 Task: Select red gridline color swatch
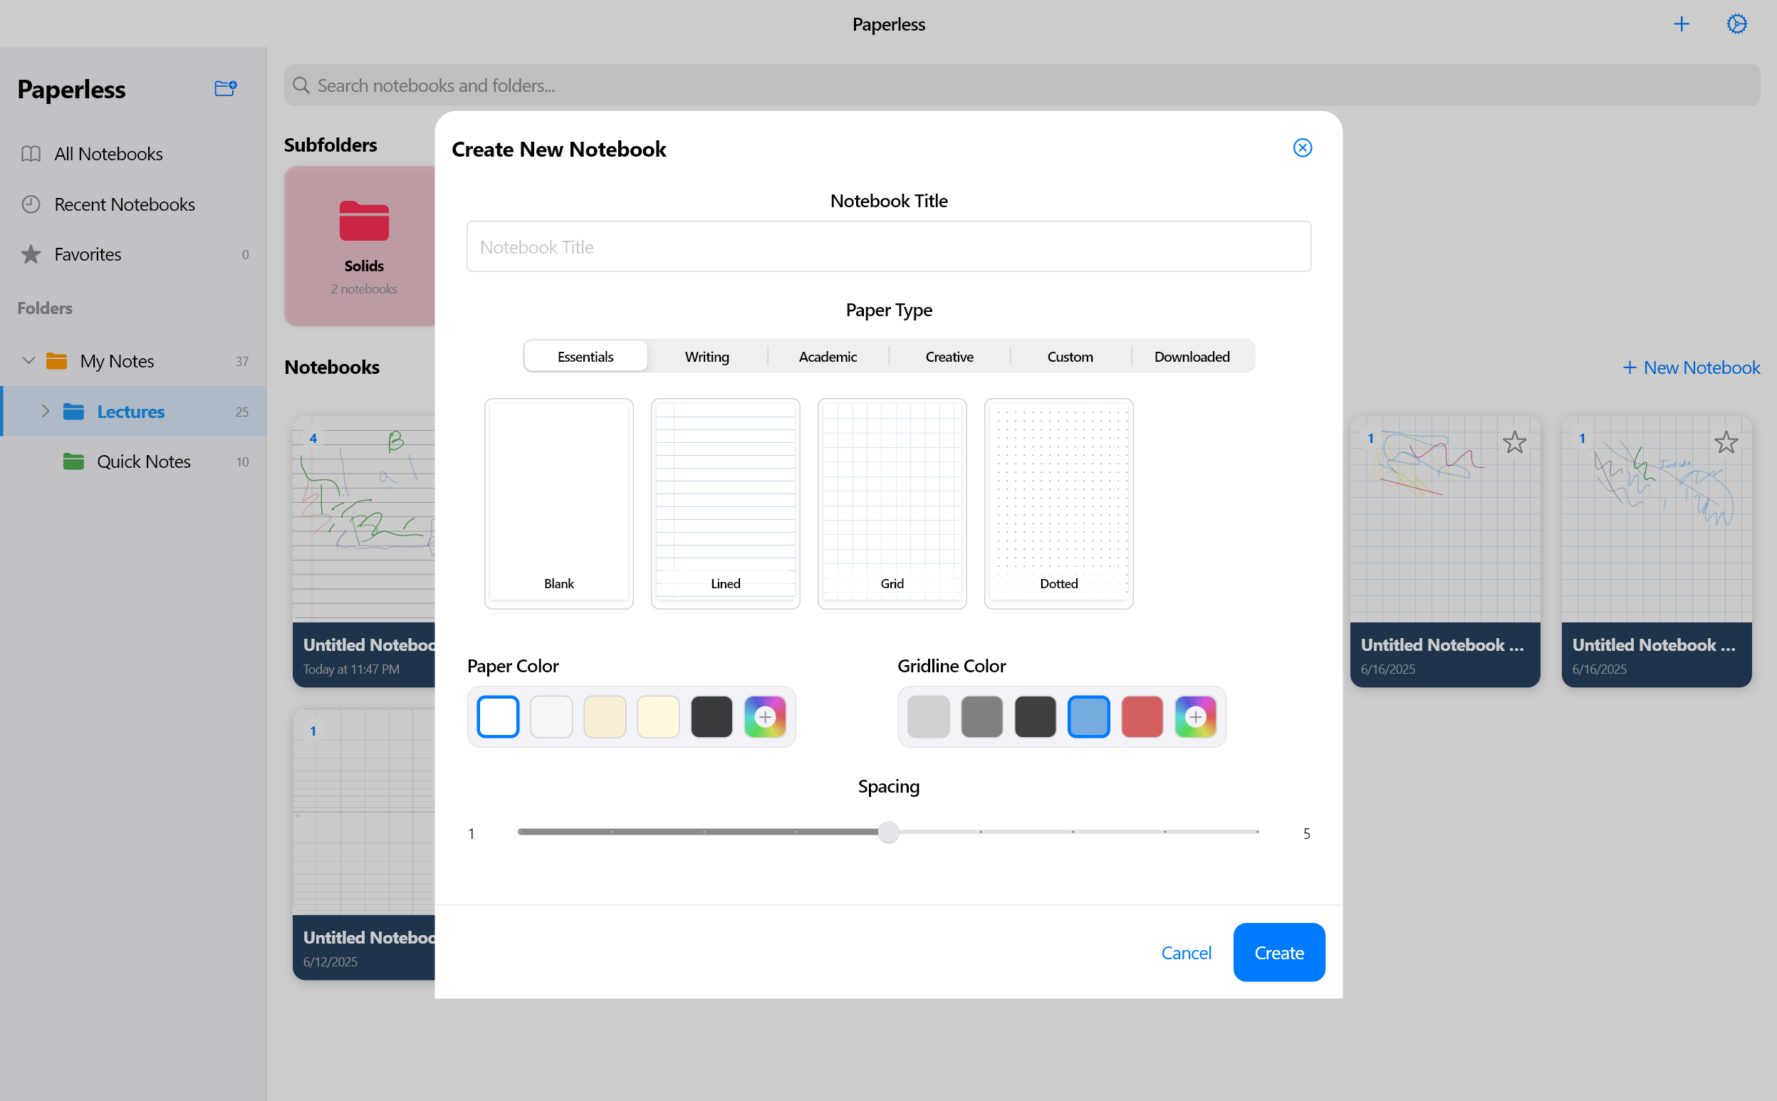coord(1142,716)
